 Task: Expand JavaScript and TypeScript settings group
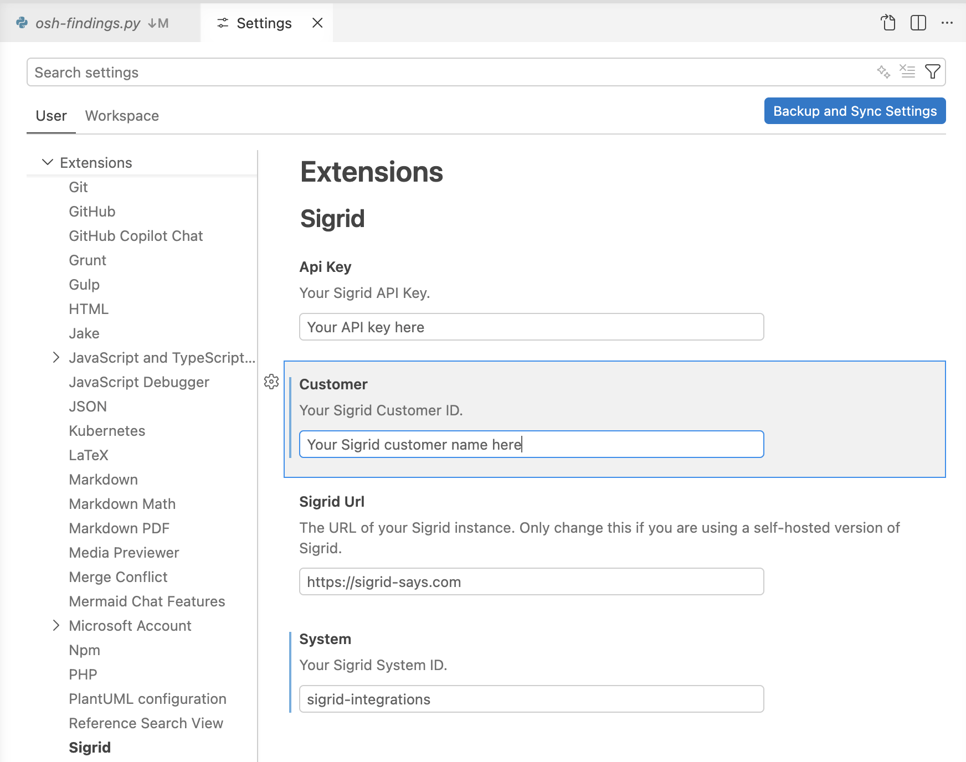click(x=56, y=357)
